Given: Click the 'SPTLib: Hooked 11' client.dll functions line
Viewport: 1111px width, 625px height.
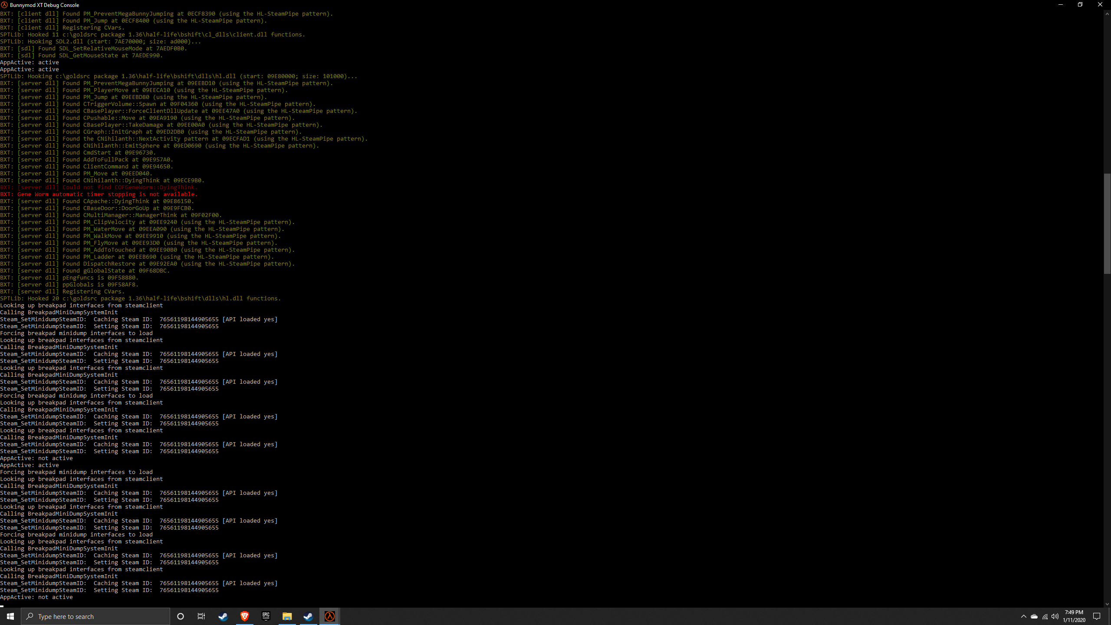Looking at the screenshot, I should tap(153, 35).
